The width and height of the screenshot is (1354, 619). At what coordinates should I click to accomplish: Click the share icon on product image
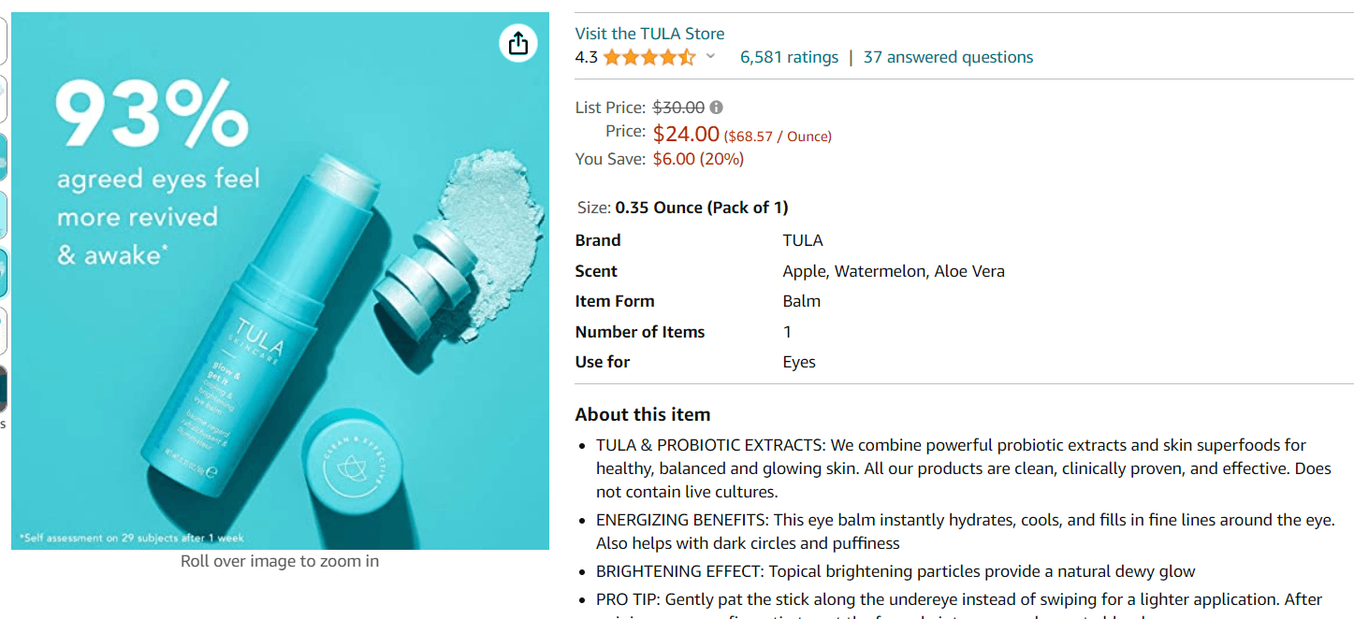[x=518, y=43]
